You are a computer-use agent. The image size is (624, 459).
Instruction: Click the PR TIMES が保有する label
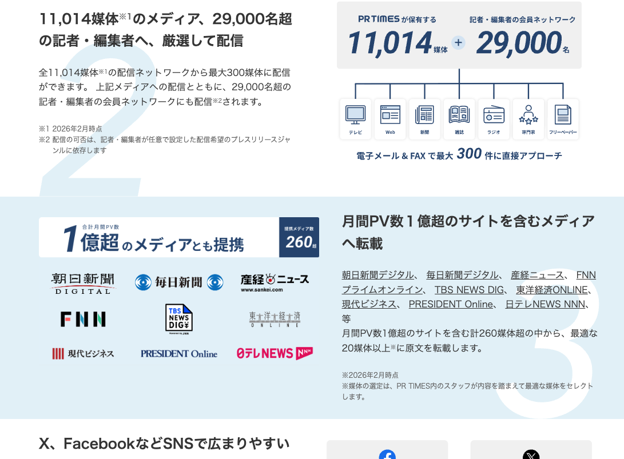pyautogui.click(x=397, y=19)
